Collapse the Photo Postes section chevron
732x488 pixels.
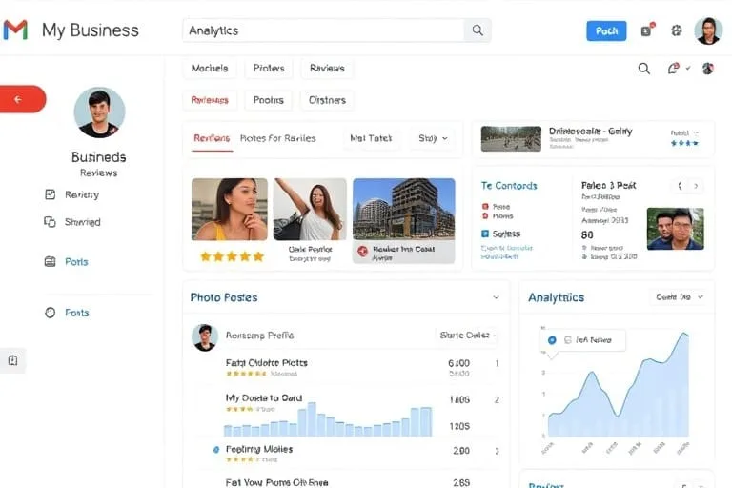[496, 297]
